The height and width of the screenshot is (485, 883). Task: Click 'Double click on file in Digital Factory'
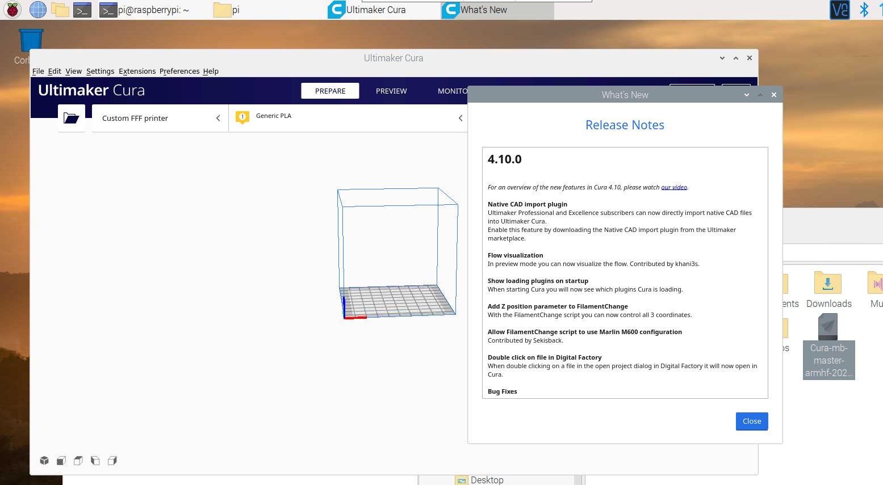pos(545,357)
